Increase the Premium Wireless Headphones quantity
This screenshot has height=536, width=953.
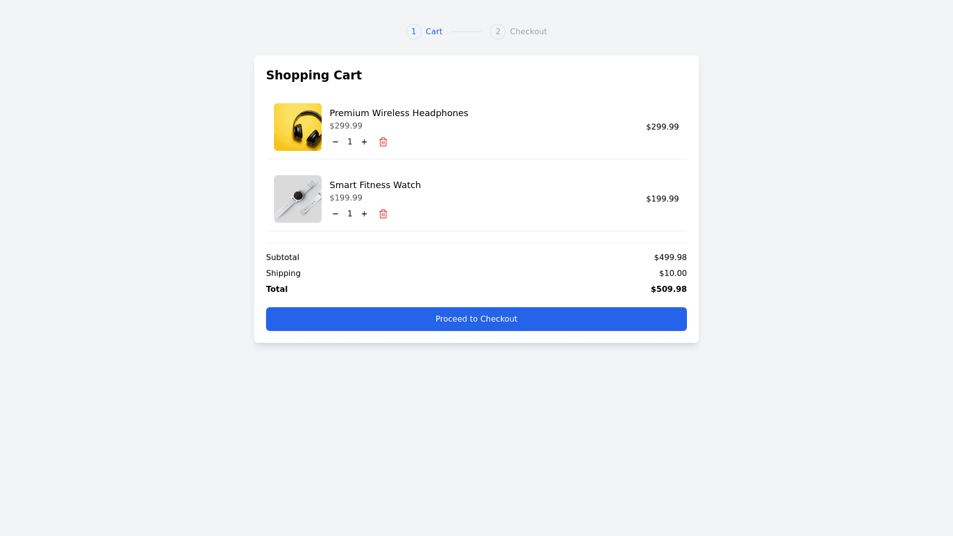point(364,142)
